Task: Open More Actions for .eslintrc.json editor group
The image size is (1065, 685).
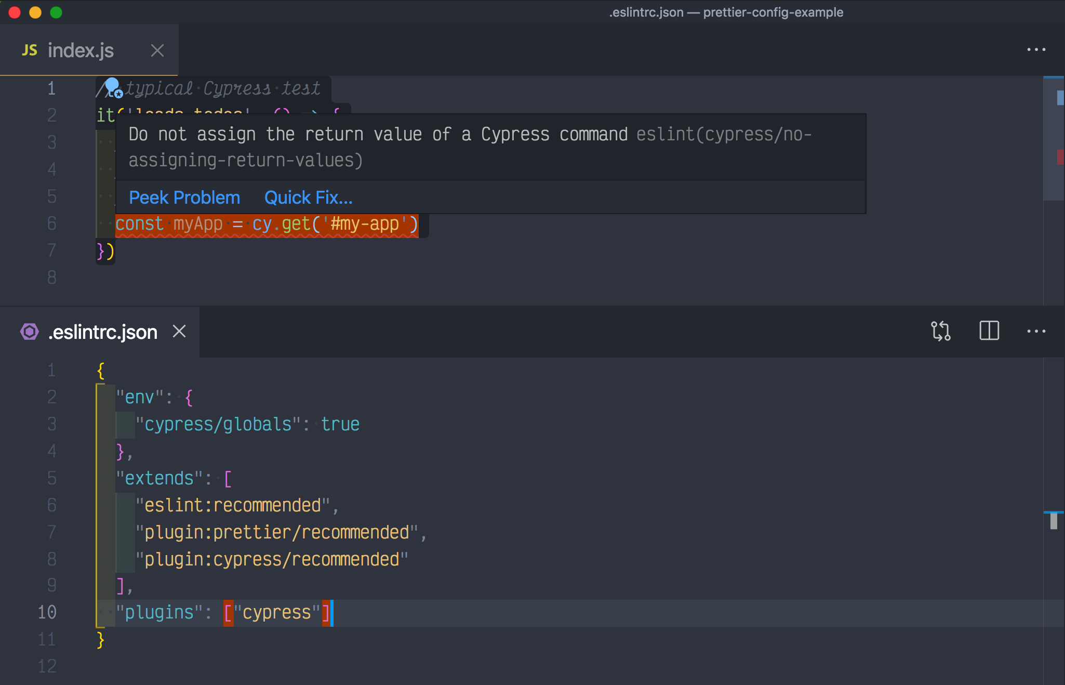Action: 1036,331
